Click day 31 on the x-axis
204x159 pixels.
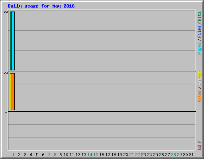(191, 155)
